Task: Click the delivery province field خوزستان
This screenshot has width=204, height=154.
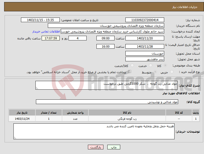Action: [x=145, y=53]
